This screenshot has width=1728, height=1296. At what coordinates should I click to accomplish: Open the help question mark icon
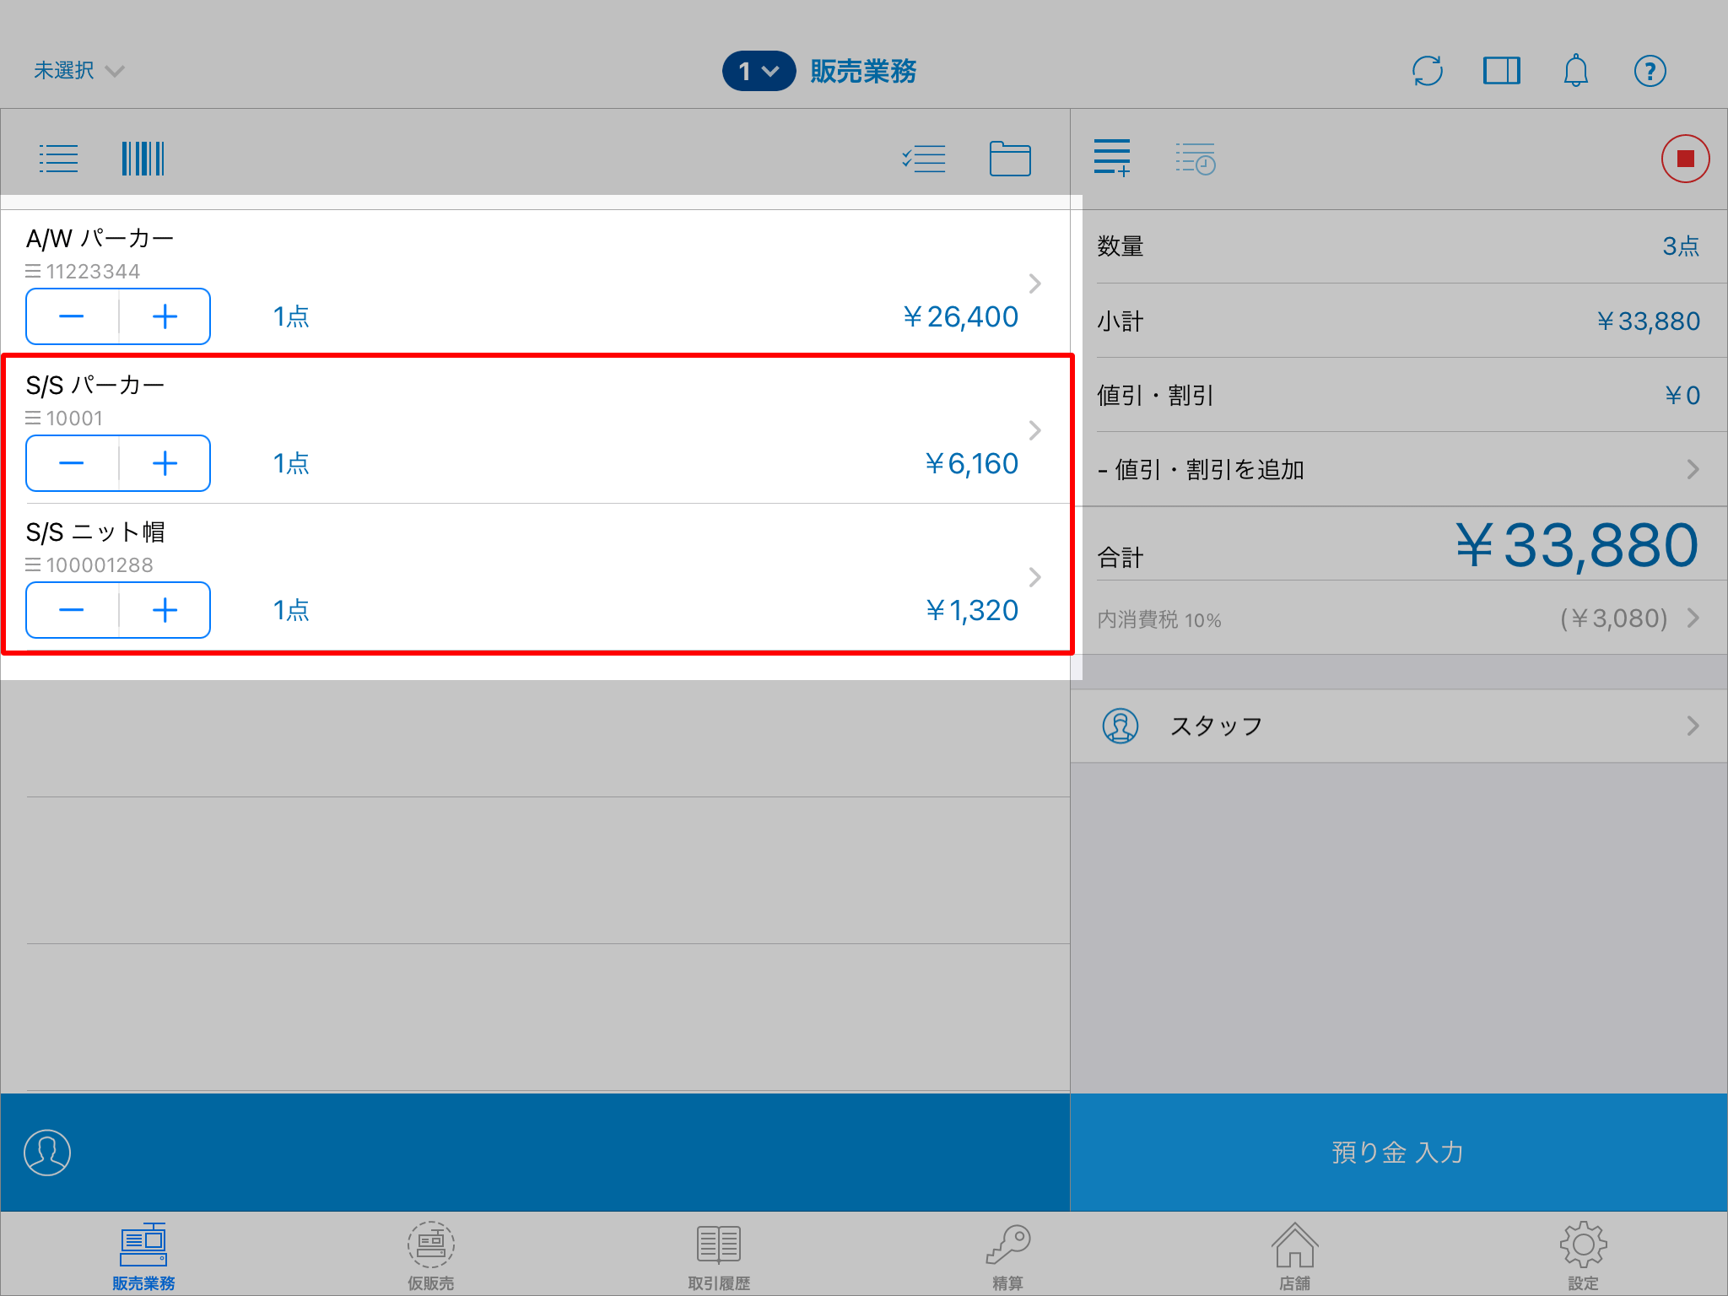click(x=1650, y=71)
